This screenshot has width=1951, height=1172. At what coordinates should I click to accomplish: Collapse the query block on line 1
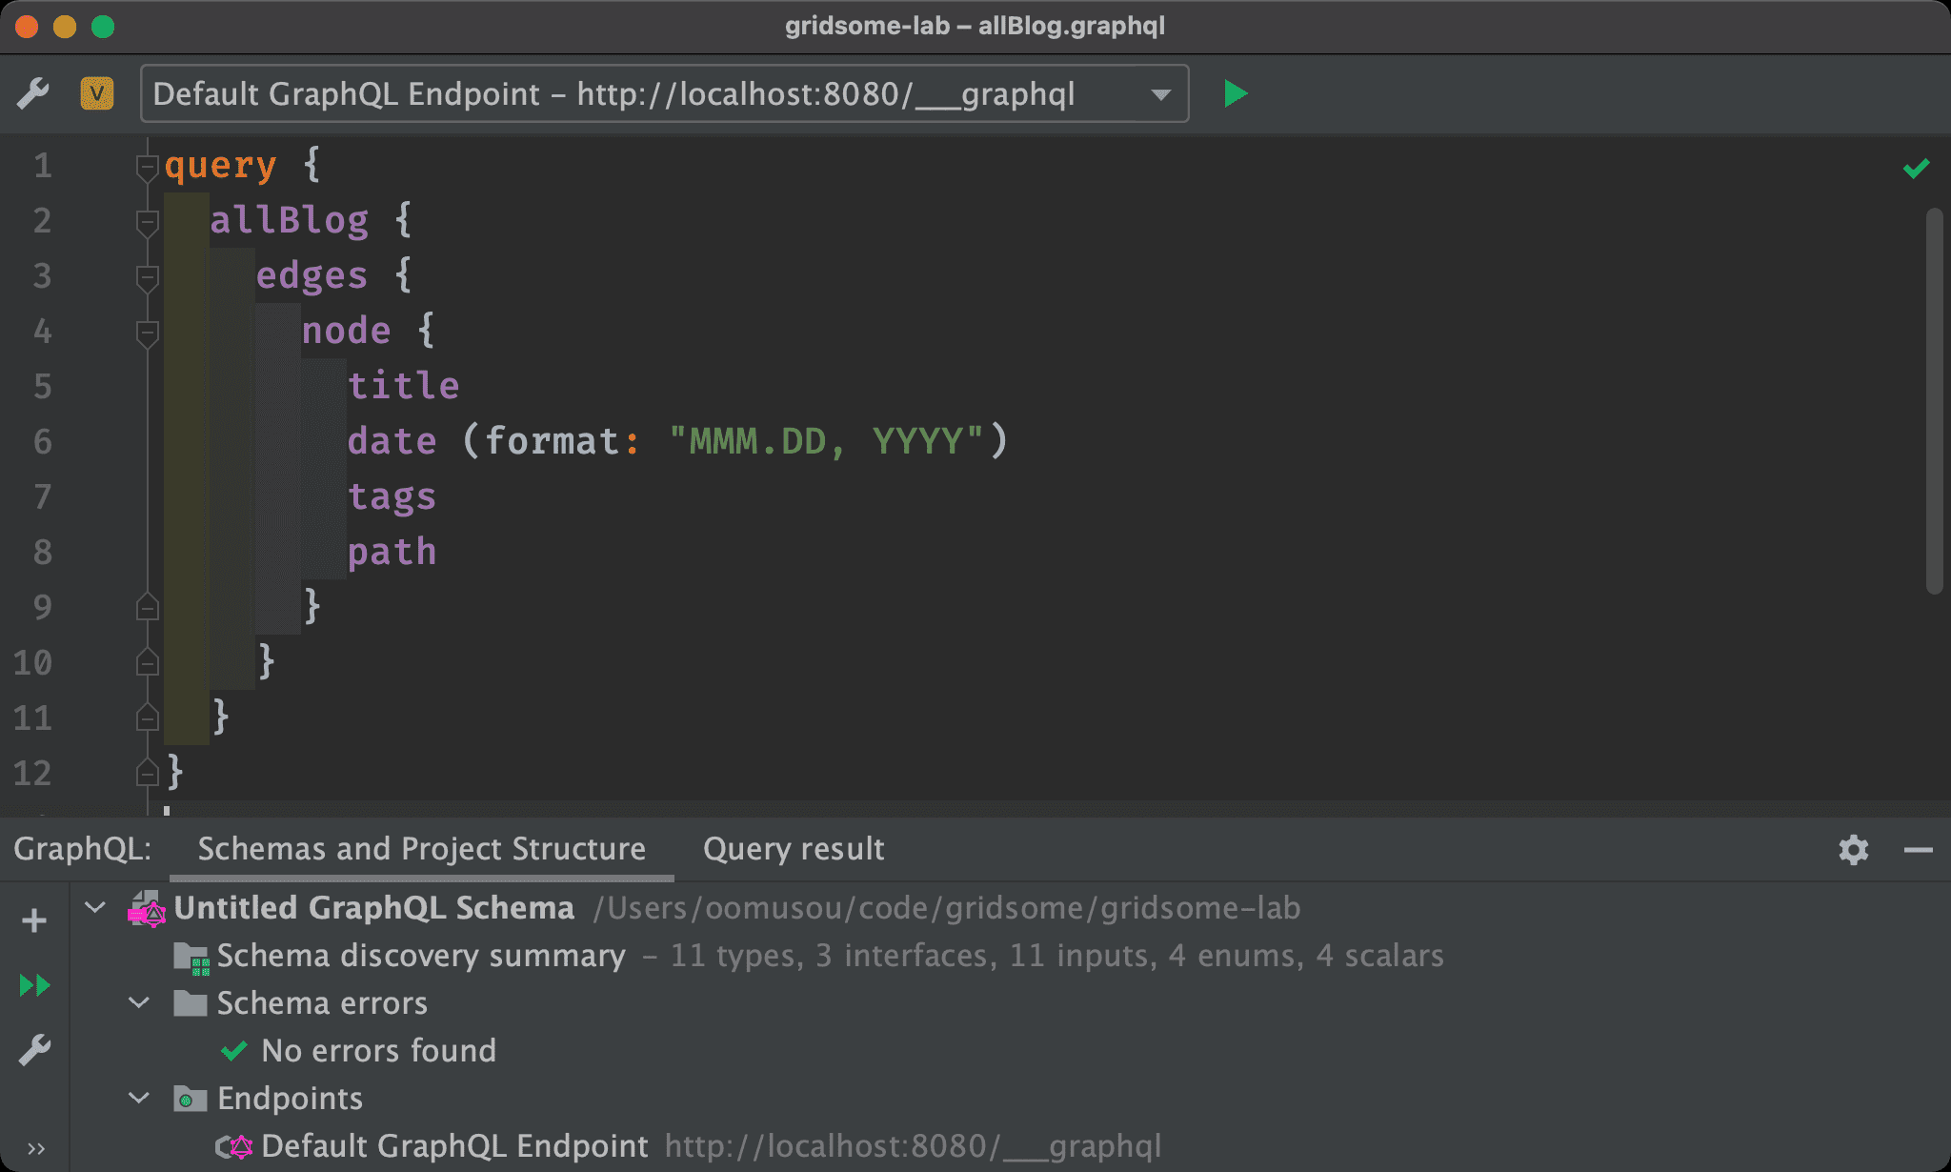pos(147,168)
